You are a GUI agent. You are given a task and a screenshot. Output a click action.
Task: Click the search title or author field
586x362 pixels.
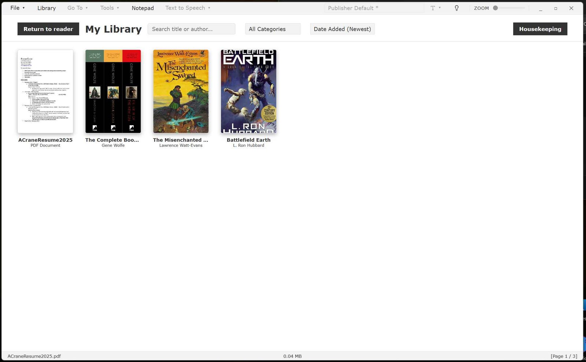pyautogui.click(x=191, y=29)
